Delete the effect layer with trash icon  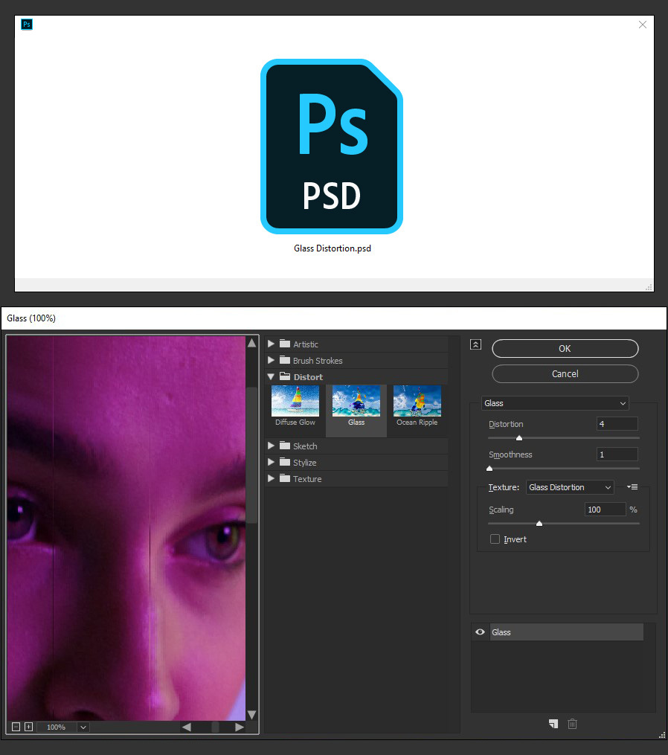[572, 724]
